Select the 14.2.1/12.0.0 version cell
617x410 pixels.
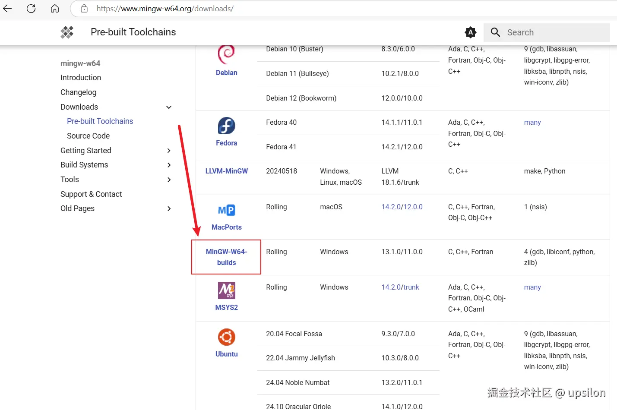(x=402, y=147)
